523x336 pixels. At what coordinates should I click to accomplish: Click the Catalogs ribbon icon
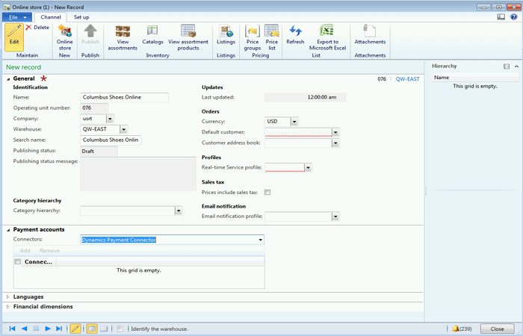[x=152, y=36]
